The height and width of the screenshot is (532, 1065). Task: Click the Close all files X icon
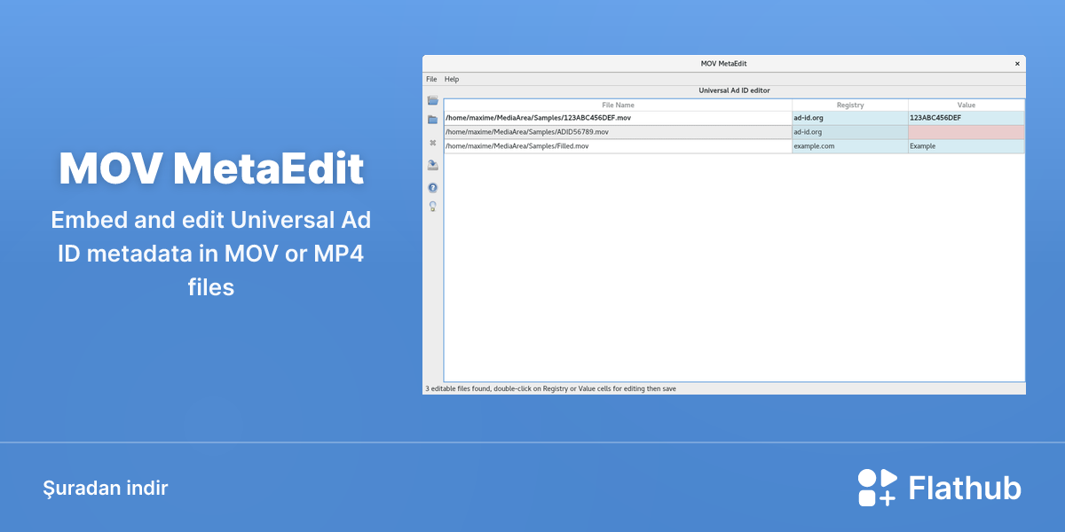432,142
